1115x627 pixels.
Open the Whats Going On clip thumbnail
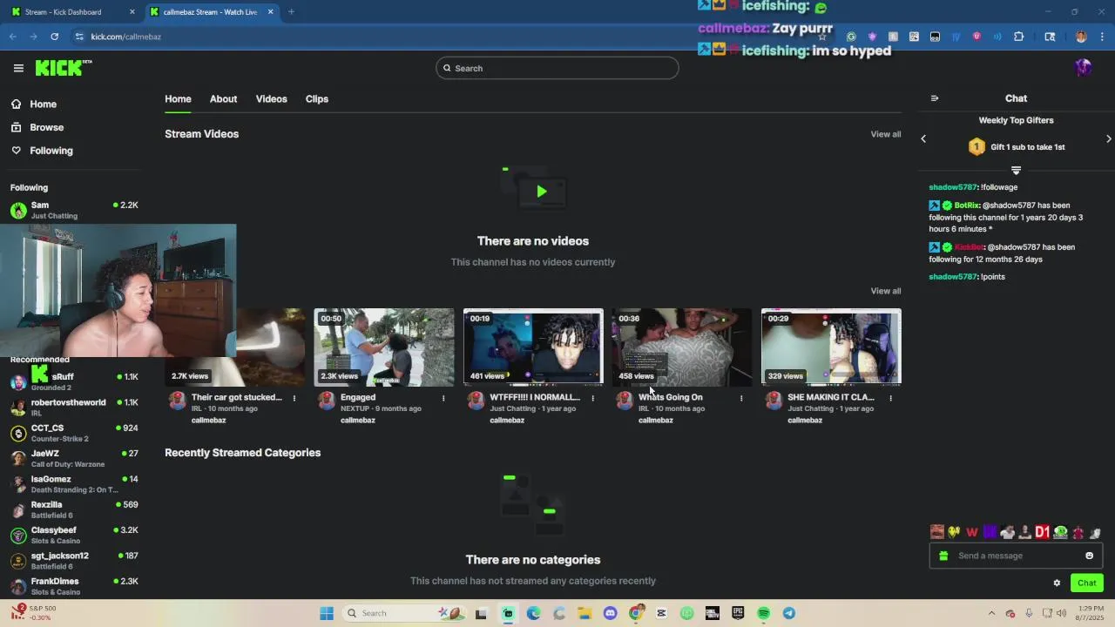pos(682,347)
